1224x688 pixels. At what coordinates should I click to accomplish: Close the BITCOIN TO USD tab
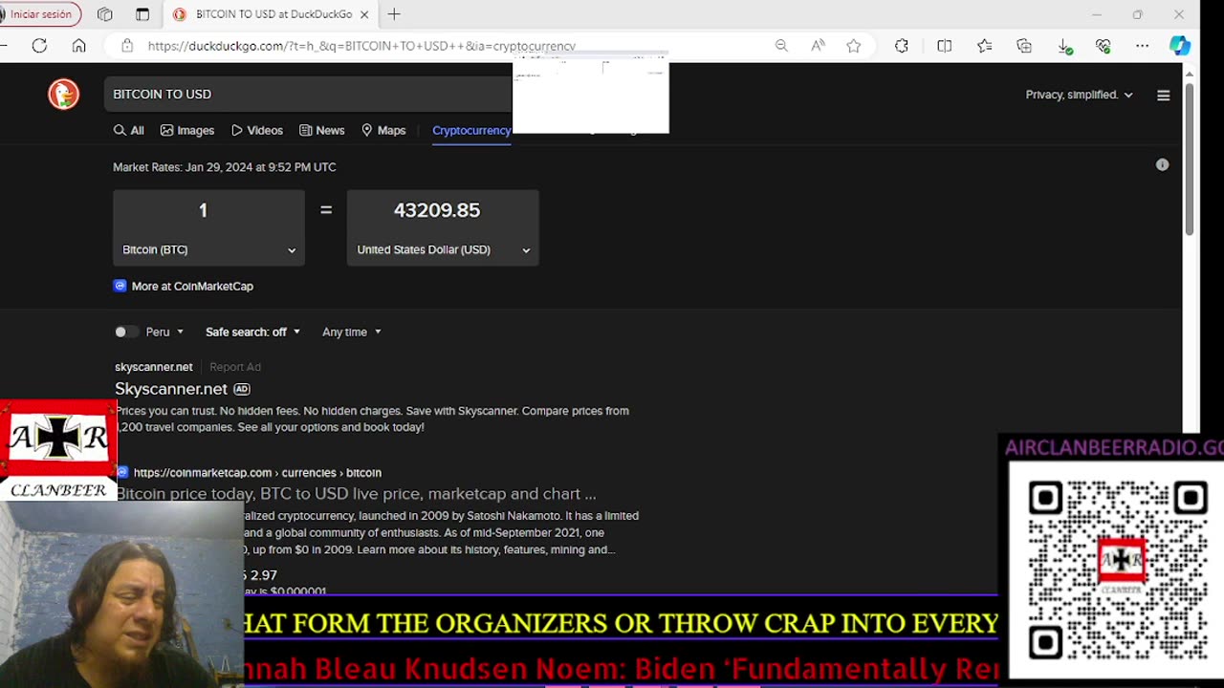[x=364, y=14]
